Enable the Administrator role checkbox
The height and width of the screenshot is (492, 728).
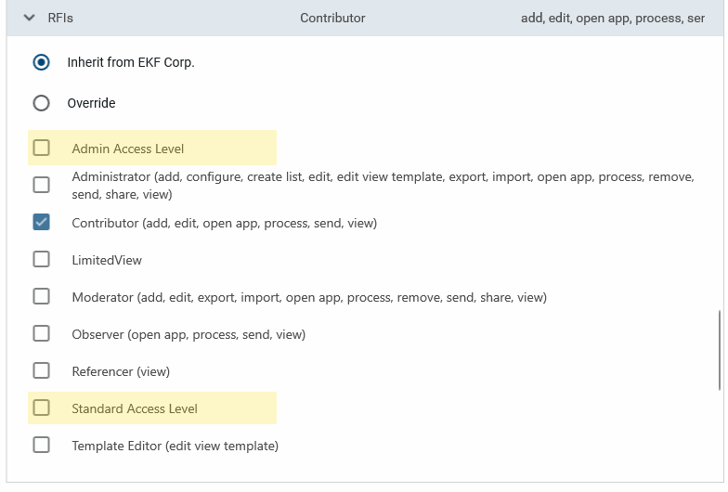pos(41,185)
